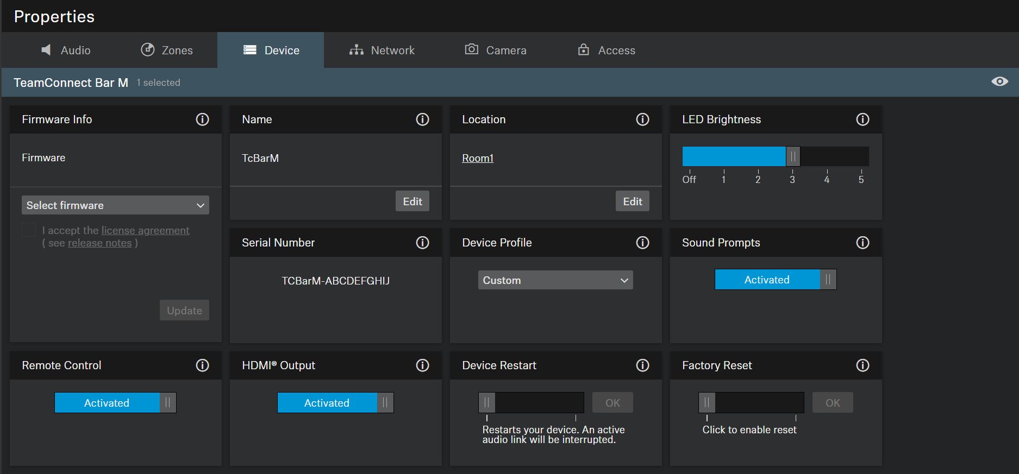
Task: Click Edit button under Name
Action: click(412, 201)
